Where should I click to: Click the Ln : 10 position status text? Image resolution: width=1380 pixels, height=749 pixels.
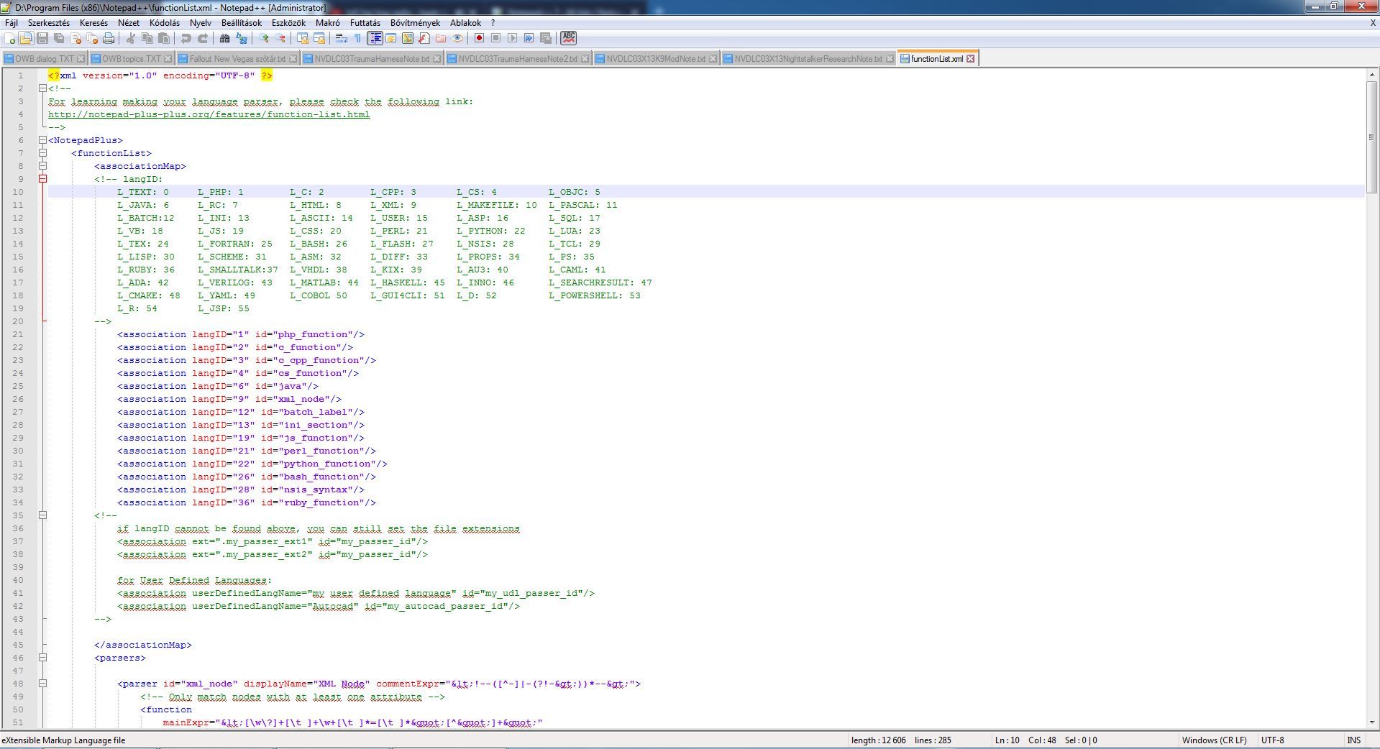[1007, 740]
